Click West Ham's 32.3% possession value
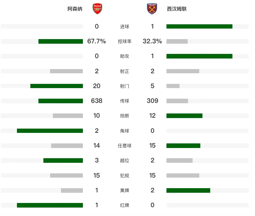The height and width of the screenshot is (216, 255). click(152, 41)
